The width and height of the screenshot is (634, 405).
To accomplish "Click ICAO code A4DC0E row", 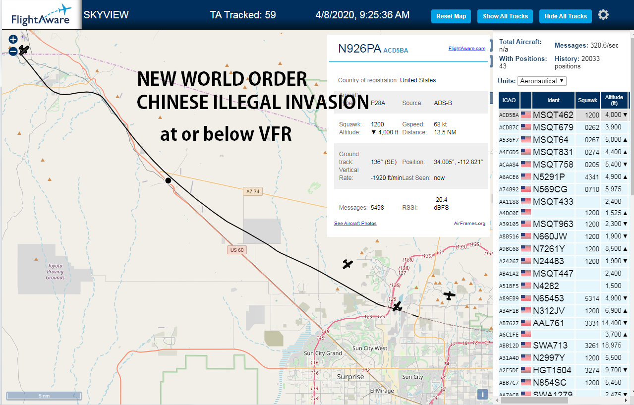I will (x=564, y=213).
